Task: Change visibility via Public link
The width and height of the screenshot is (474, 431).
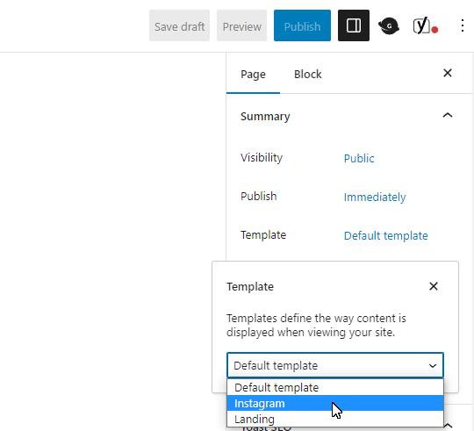Action: point(359,158)
